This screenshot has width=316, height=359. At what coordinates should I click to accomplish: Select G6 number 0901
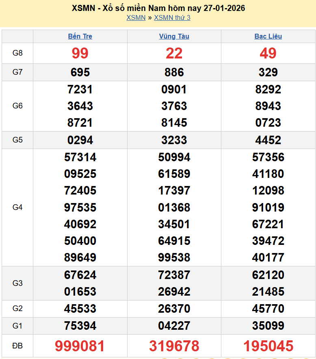pyautogui.click(x=174, y=89)
